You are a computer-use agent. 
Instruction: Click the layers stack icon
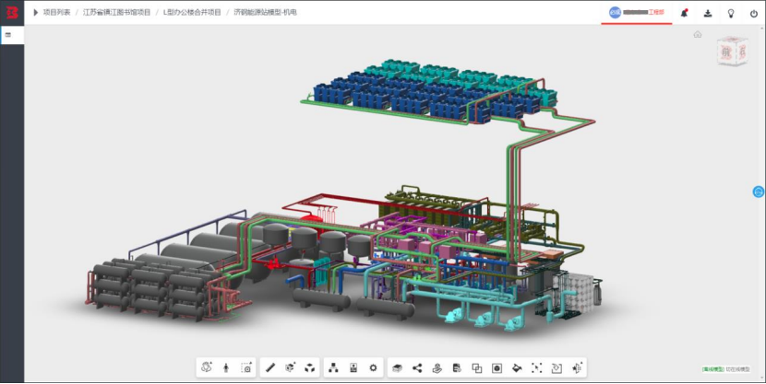pyautogui.click(x=397, y=368)
